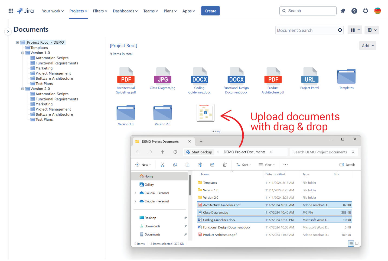This screenshot has width=388, height=261.
Task: Collapse the Version 2.0 tree node
Action: click(22, 89)
